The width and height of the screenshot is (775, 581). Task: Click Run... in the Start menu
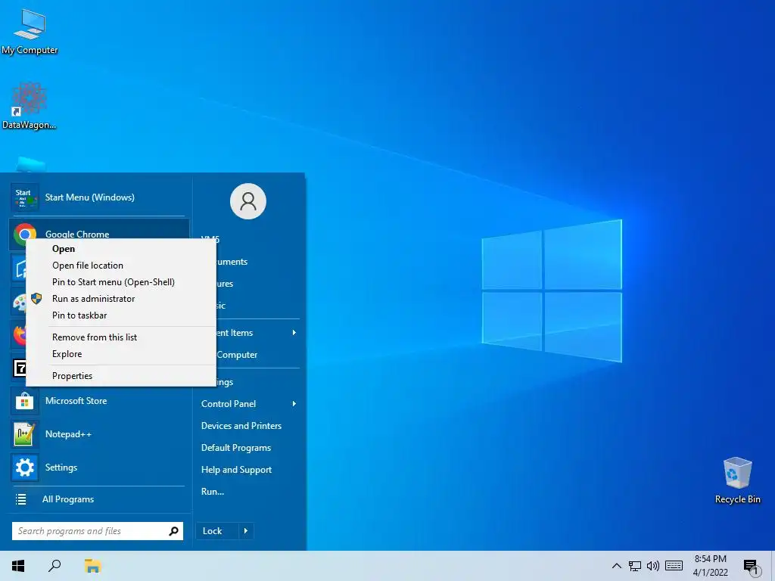213,492
